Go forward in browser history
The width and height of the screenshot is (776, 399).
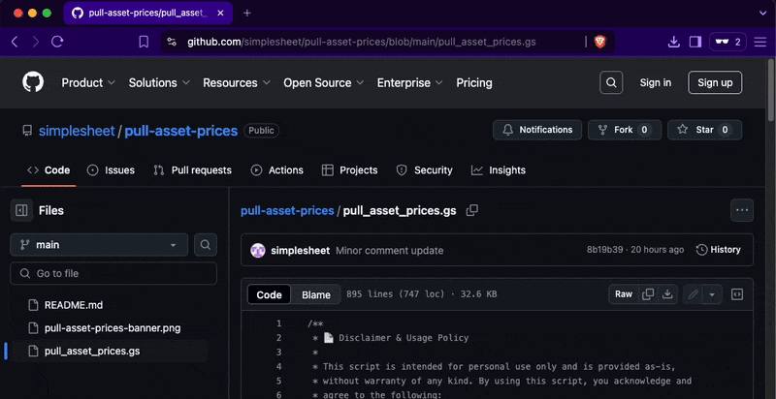click(36, 42)
